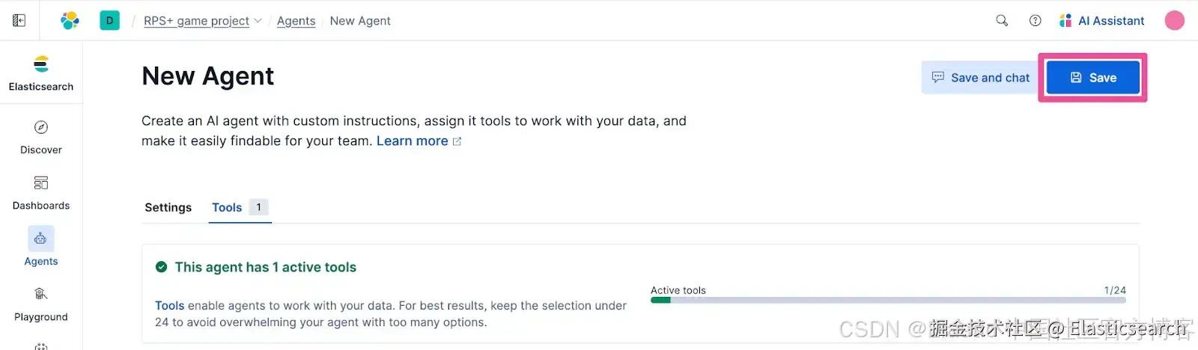Image resolution: width=1198 pixels, height=350 pixels.
Task: Open Elasticsearch home in the sidebar
Action: (x=41, y=74)
